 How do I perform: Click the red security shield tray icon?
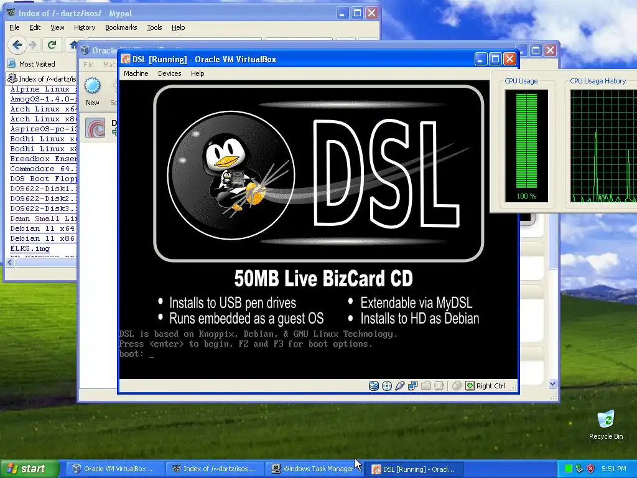[591, 469]
